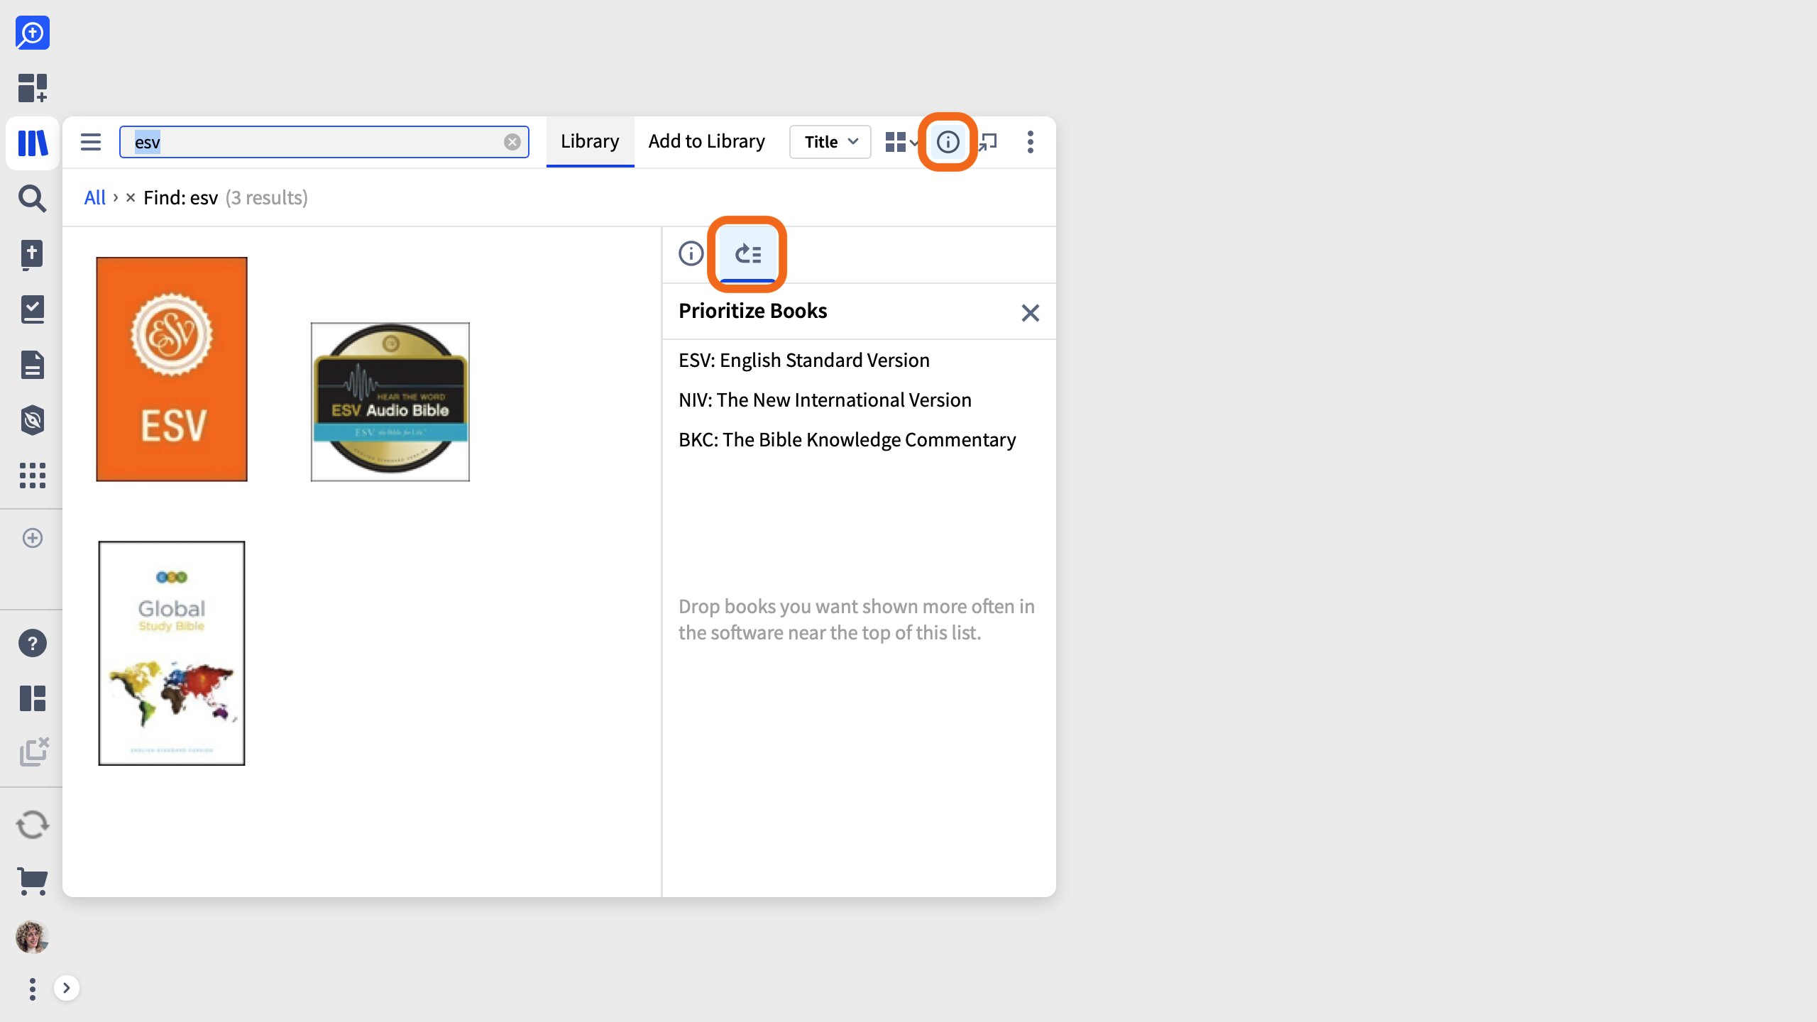Remove the Find: esv filter
Screen dimensions: 1817x1022
coord(131,198)
